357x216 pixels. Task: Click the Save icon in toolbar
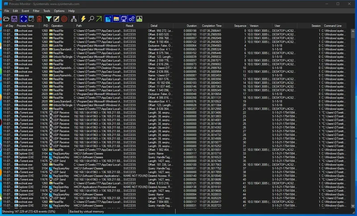coord(14,19)
